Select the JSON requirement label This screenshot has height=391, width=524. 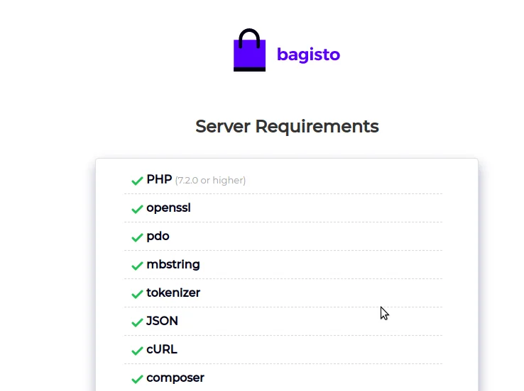click(x=162, y=322)
